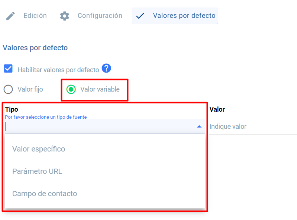Click the Por favor seleccione un tipo de fuente hint
The height and width of the screenshot is (220, 297).
46,117
